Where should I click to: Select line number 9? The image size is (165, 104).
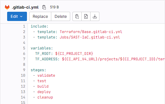pyautogui.click(x=24, y=70)
